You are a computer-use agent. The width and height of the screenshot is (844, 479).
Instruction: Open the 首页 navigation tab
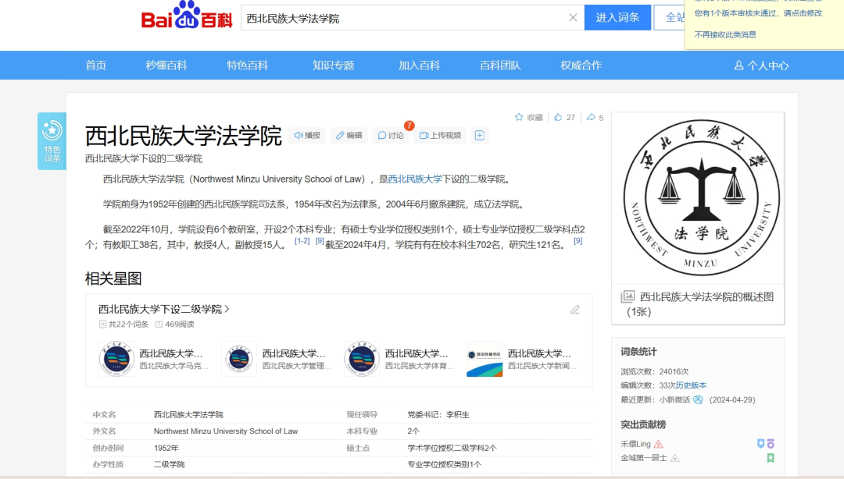96,66
